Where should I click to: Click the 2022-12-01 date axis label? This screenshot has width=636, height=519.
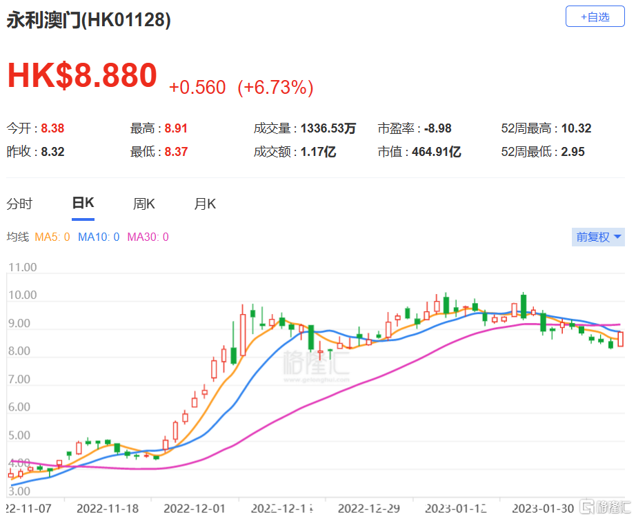point(195,509)
